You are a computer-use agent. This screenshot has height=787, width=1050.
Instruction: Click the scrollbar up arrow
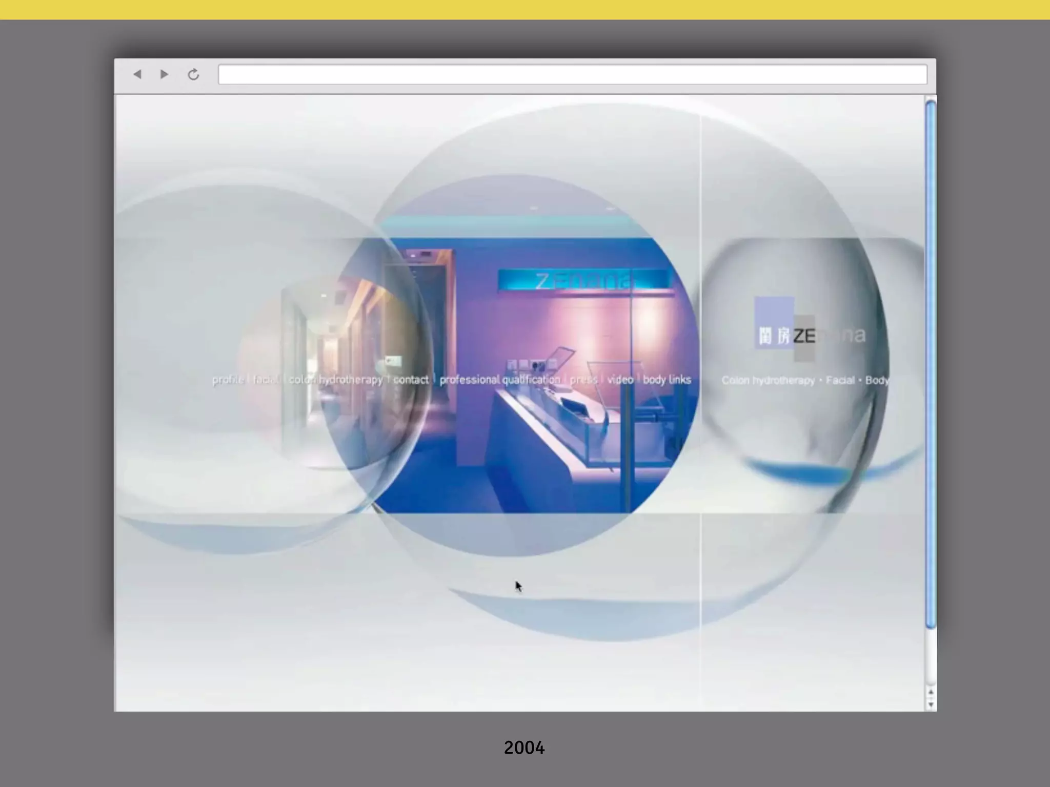tap(931, 692)
